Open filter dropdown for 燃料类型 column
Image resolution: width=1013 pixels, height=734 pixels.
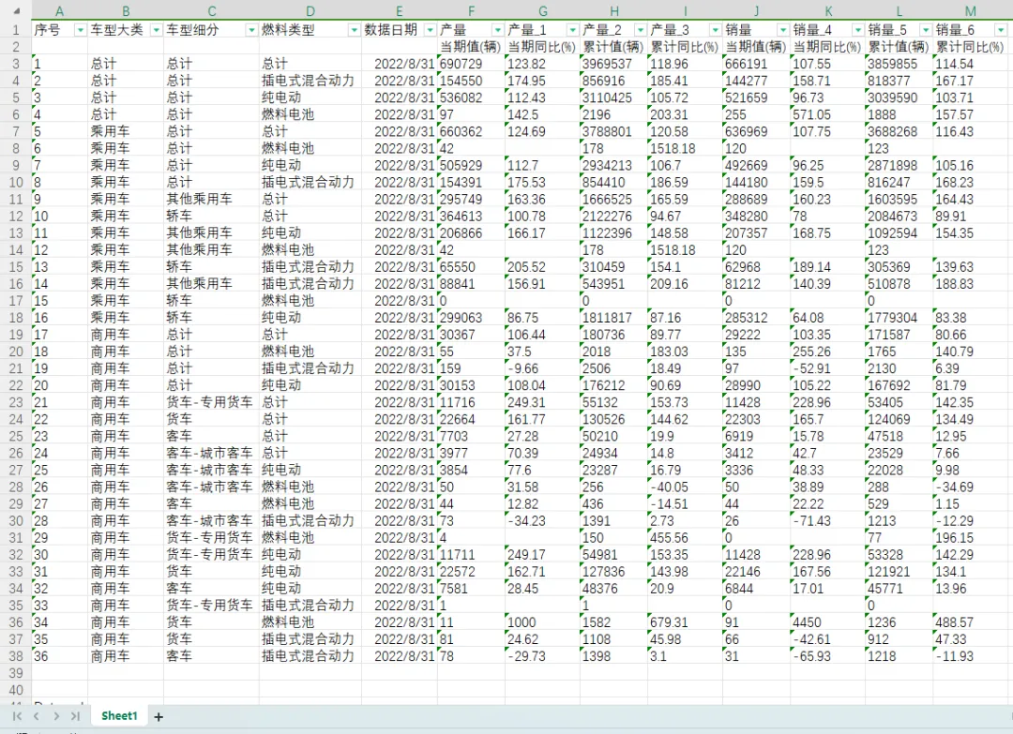[354, 30]
